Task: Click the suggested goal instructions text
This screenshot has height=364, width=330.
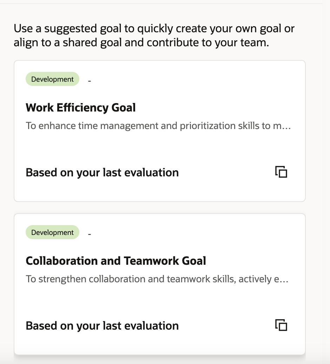Action: (154, 35)
